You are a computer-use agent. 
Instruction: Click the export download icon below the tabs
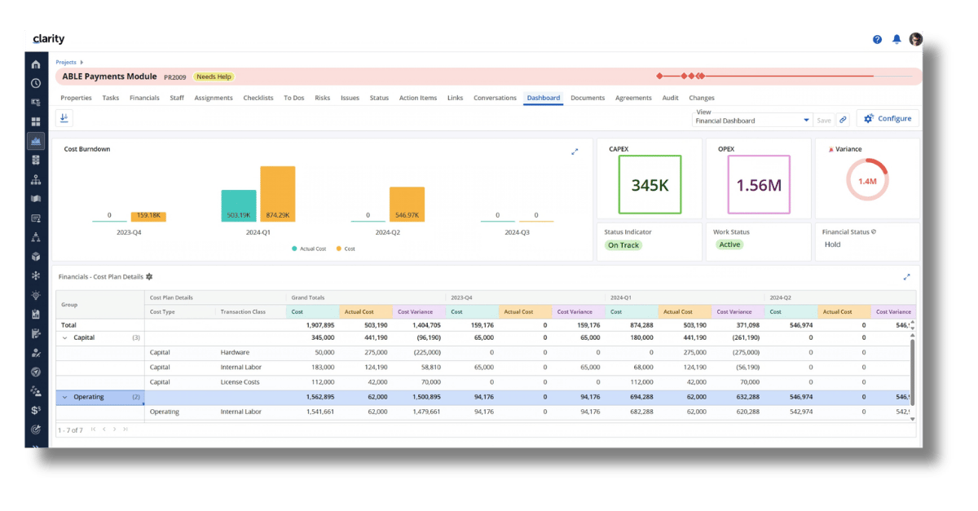[x=64, y=118]
